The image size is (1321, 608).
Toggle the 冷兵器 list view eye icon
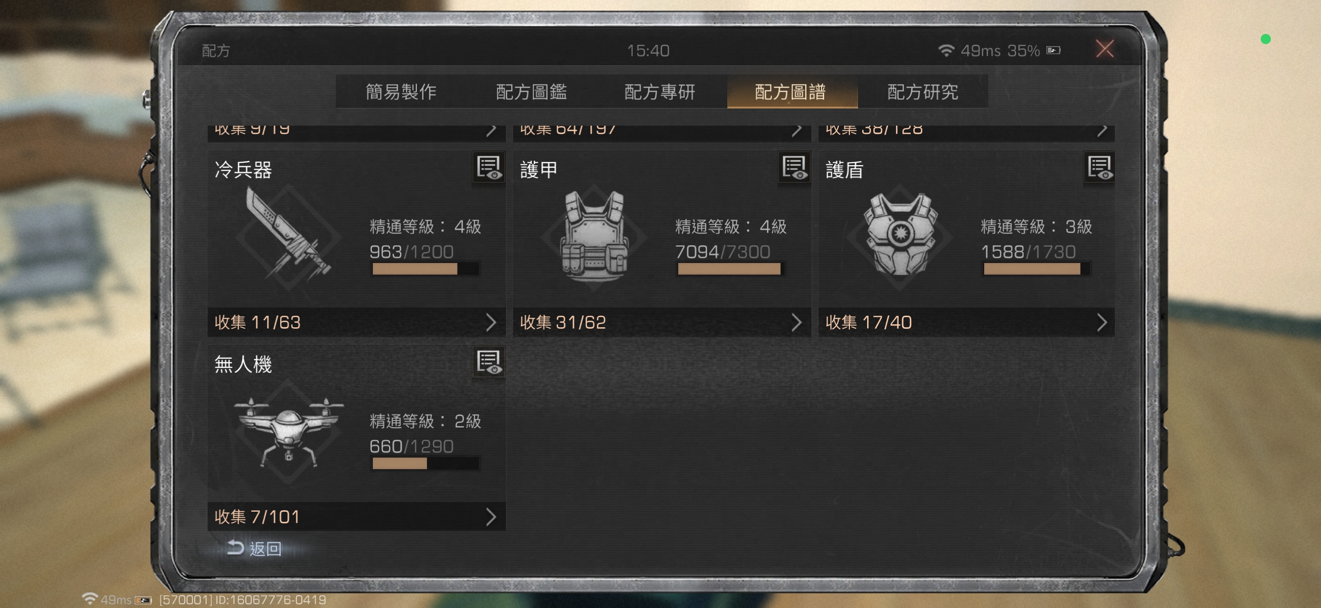[x=489, y=167]
